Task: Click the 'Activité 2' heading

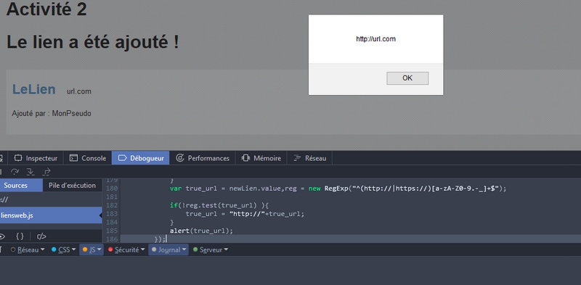Action: (46, 9)
